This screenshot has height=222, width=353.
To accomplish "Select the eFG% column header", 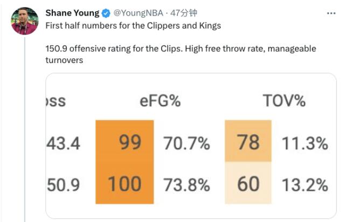I will tap(160, 100).
